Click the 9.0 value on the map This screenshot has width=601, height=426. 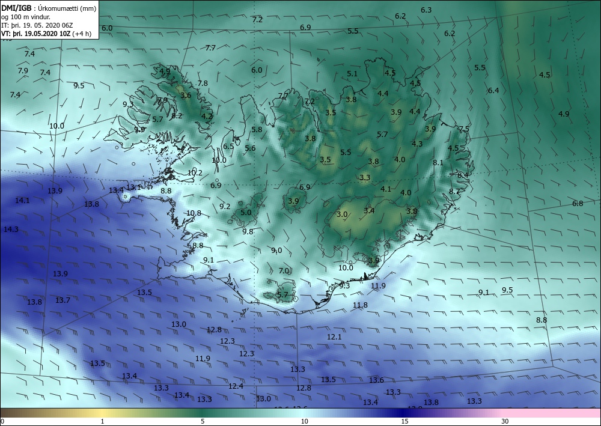click(276, 250)
